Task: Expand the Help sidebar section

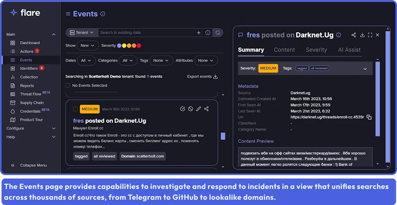Action: 54,137
